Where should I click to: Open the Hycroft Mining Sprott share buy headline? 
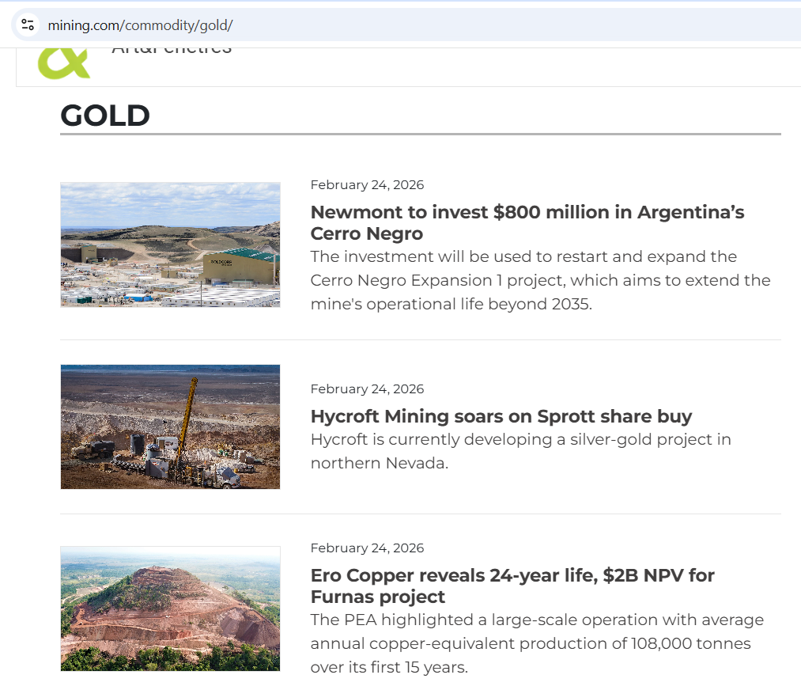point(501,416)
